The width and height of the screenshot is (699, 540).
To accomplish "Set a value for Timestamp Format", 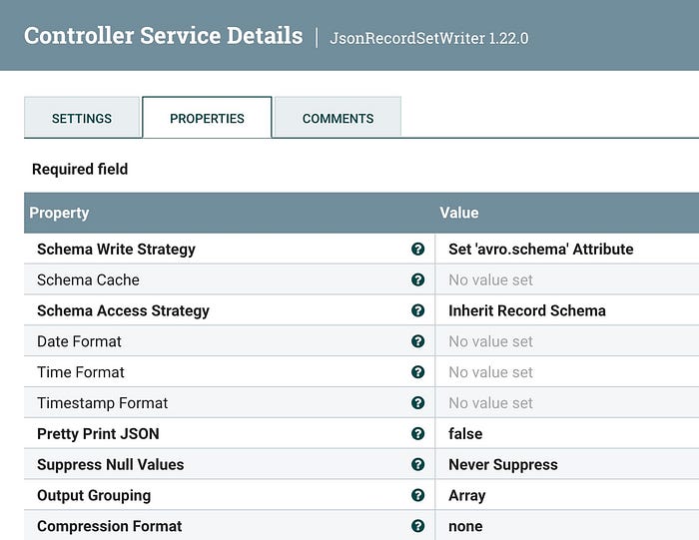I will [x=490, y=403].
